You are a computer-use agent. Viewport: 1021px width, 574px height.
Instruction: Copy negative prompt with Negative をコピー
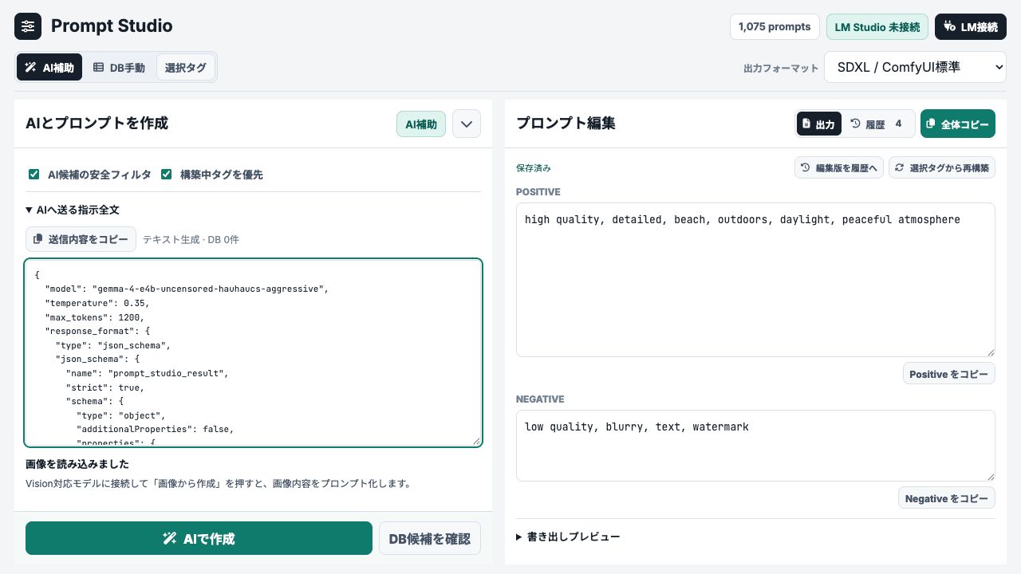pyautogui.click(x=947, y=498)
